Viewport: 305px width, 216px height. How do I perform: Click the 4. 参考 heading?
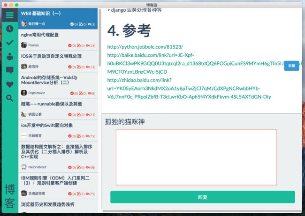[x=129, y=30]
